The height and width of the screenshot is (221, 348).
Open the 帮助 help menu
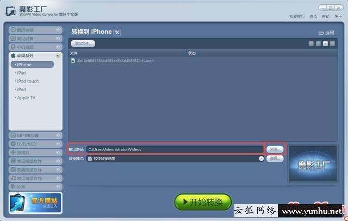pos(326,17)
